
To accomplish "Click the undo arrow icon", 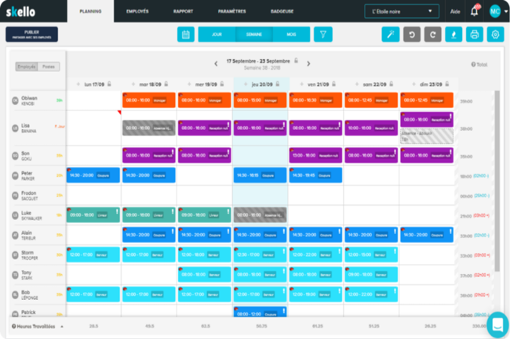I will point(412,34).
